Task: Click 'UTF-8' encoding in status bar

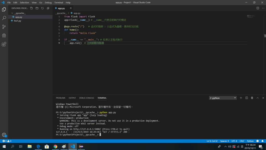Action: tap(234, 141)
